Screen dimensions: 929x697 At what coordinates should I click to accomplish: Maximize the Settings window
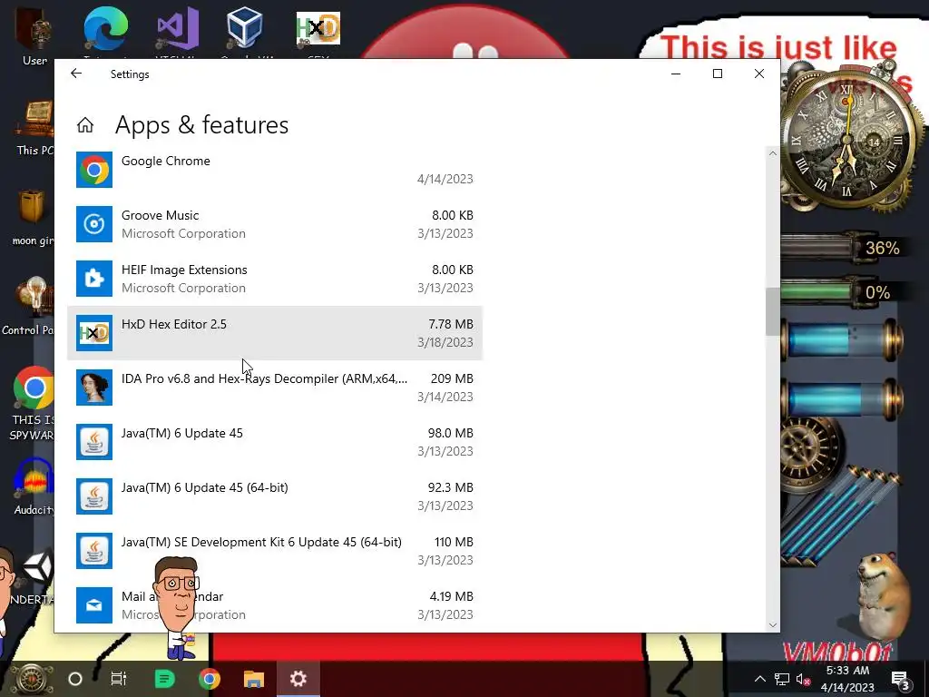(x=718, y=74)
